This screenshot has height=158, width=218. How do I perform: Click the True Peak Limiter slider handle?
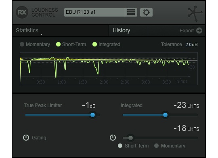[x=92, y=115]
